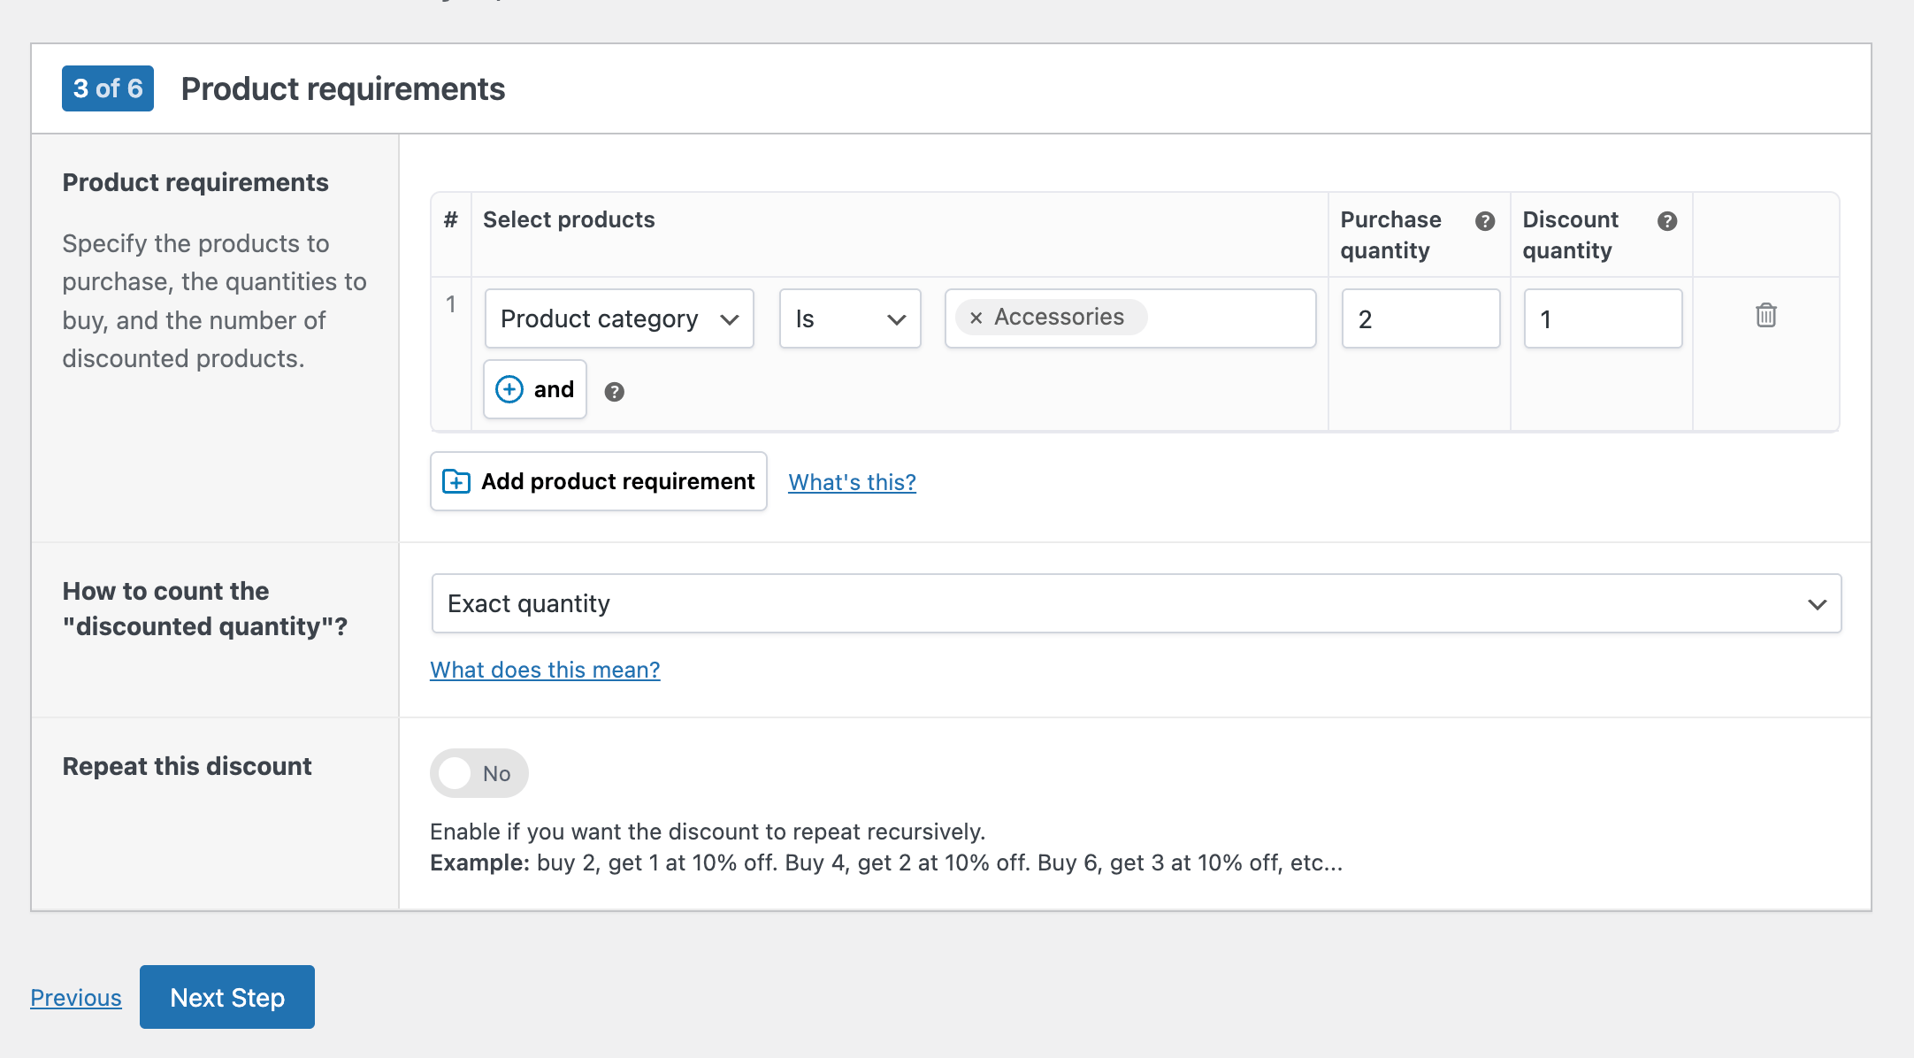Click the trash icon to delete row 1
The width and height of the screenshot is (1914, 1058).
[x=1765, y=315]
